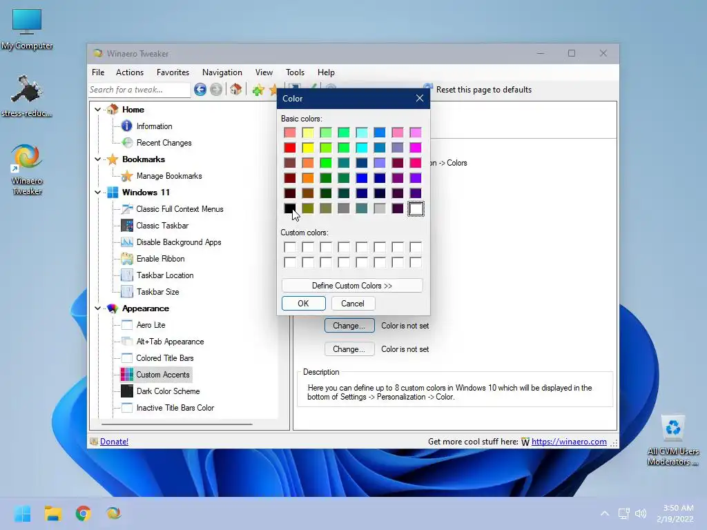Open the Windows Start button
The width and height of the screenshot is (707, 530).
tap(22, 513)
